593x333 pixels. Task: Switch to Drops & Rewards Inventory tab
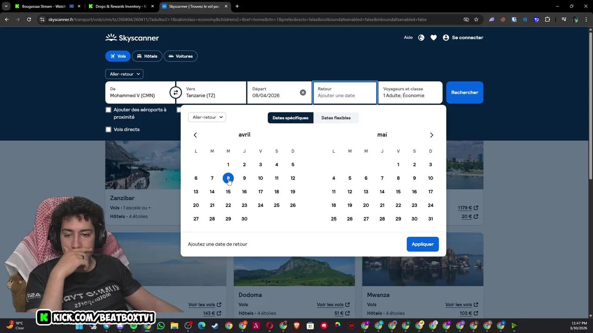click(x=121, y=6)
